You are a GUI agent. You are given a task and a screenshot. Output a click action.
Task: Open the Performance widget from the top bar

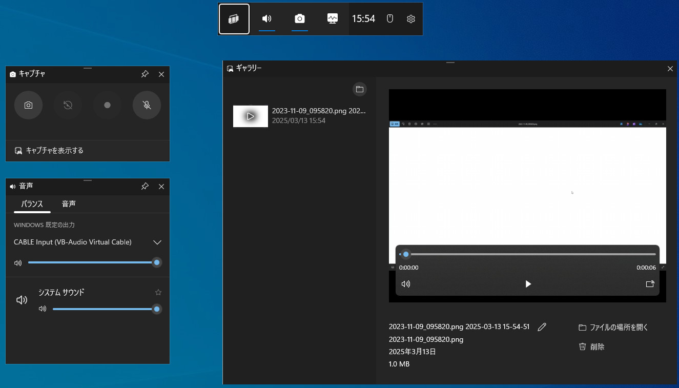point(333,19)
